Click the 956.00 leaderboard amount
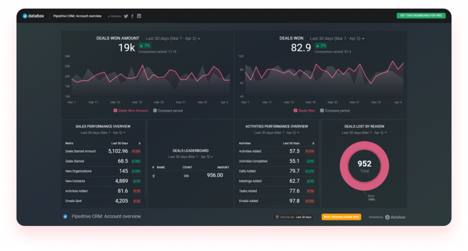The image size is (468, 251). [x=215, y=175]
